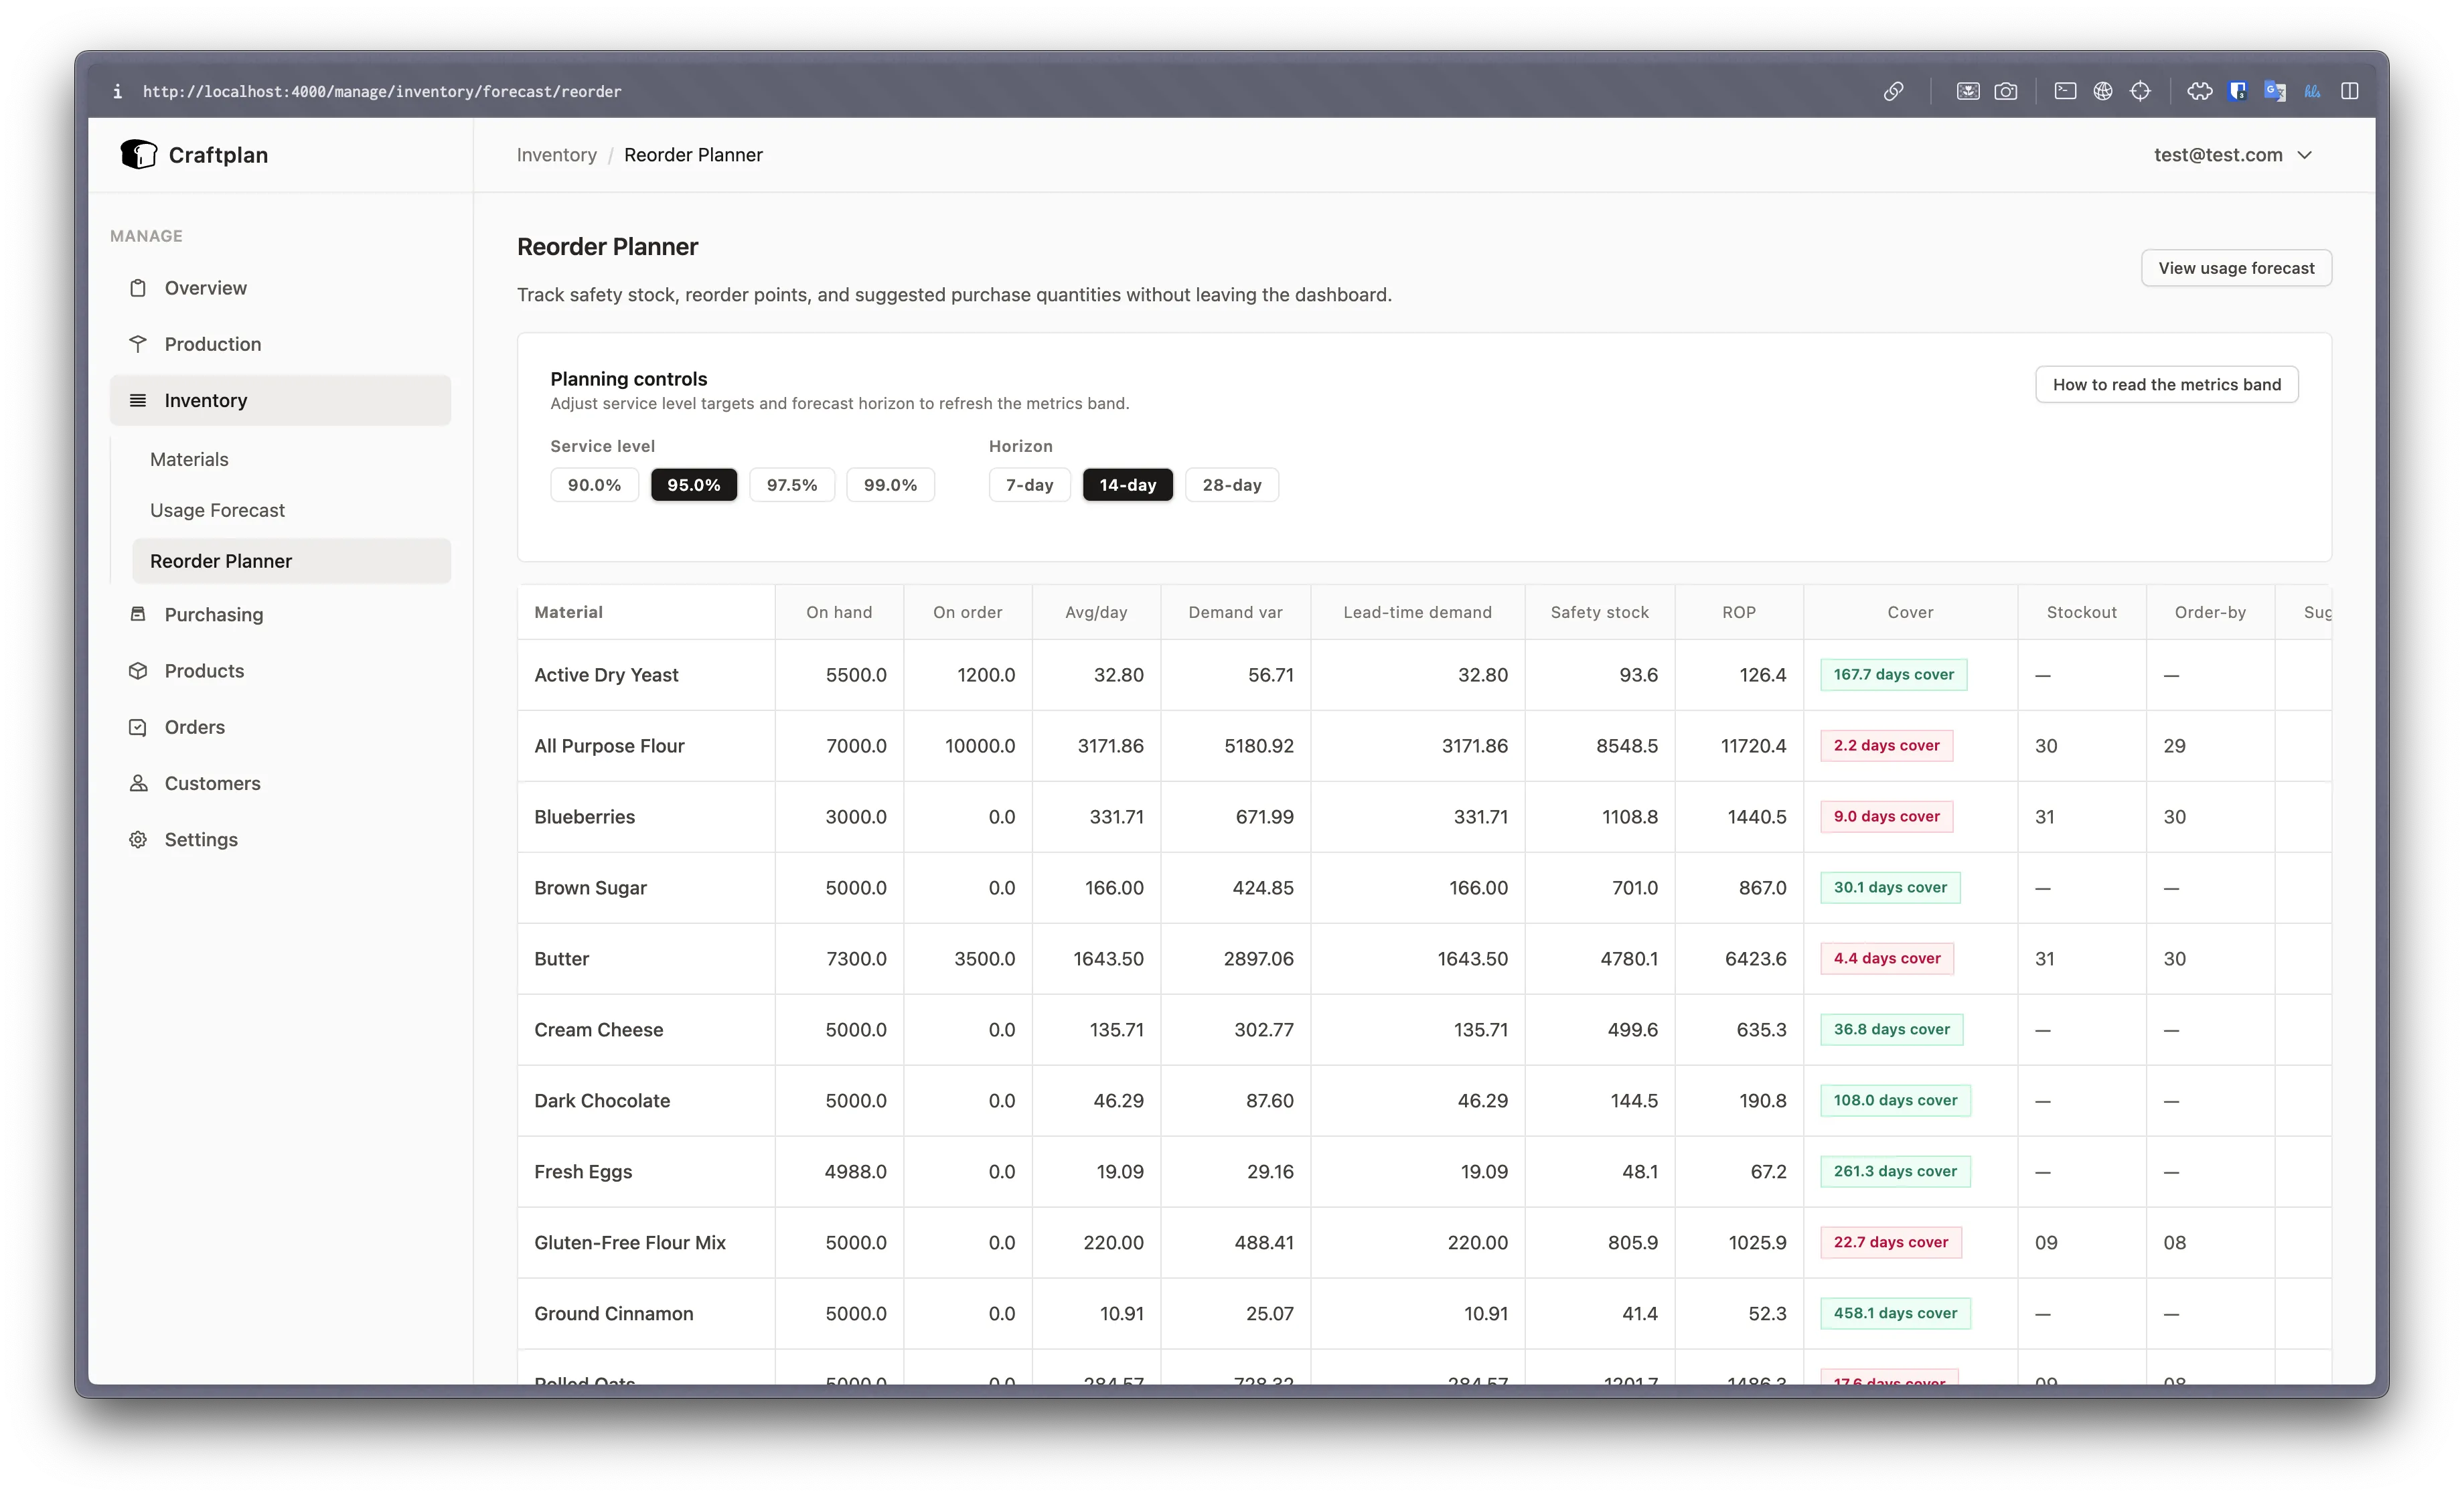Select the 99.0% service level
Image resolution: width=2464 pixels, height=1497 pixels.
click(890, 485)
